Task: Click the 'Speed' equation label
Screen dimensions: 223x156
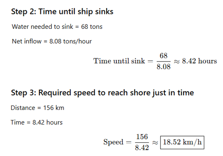Action: (113, 142)
